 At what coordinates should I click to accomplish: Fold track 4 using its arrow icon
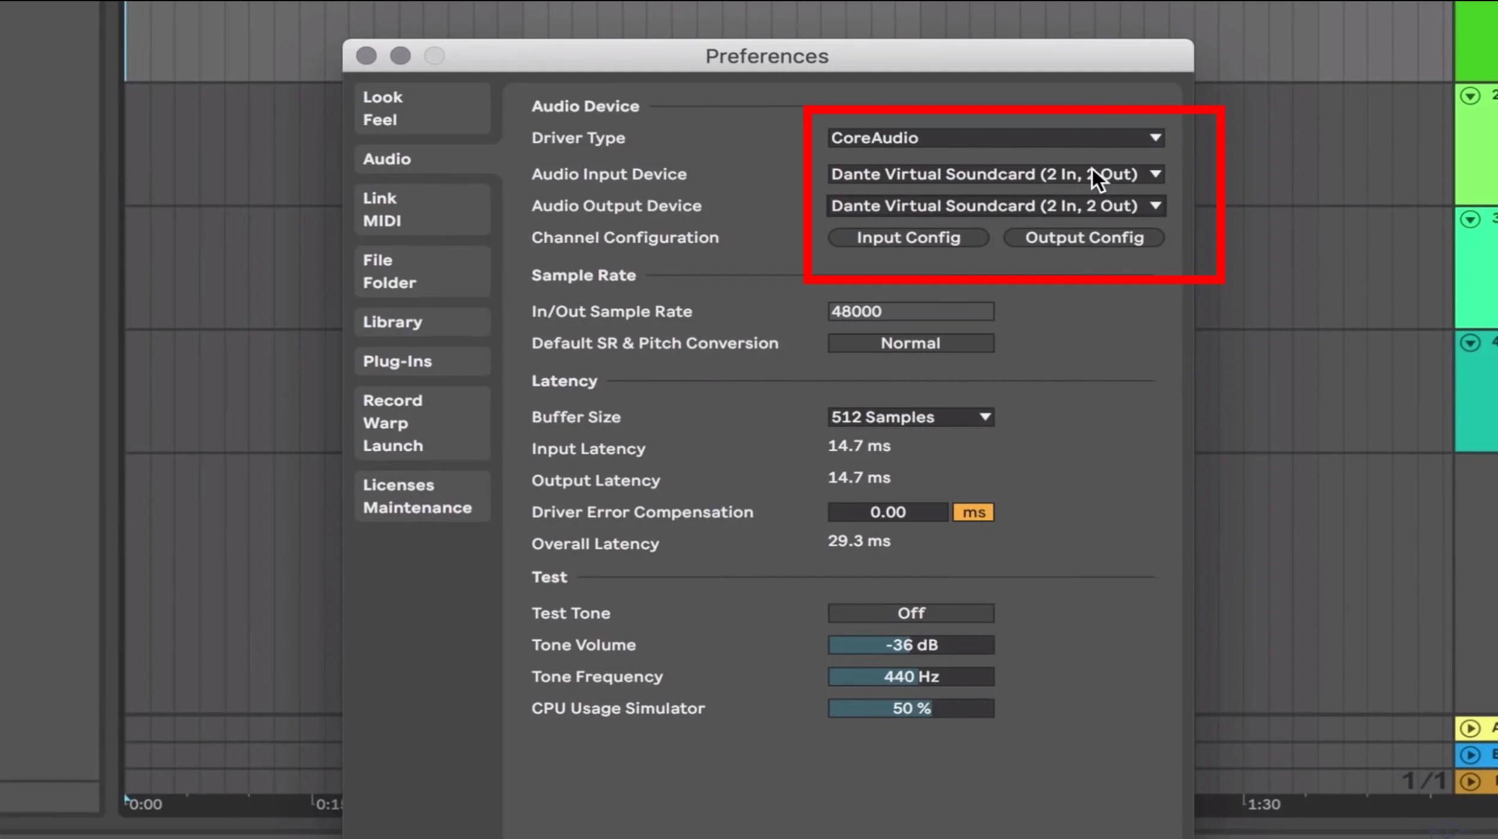click(x=1470, y=343)
